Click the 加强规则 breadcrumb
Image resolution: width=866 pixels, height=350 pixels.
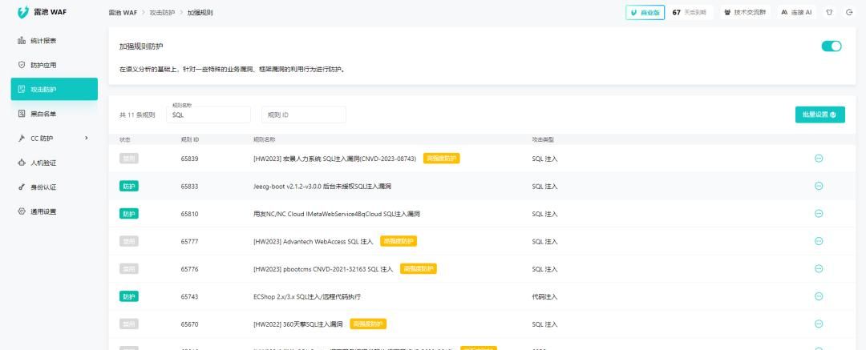point(200,12)
